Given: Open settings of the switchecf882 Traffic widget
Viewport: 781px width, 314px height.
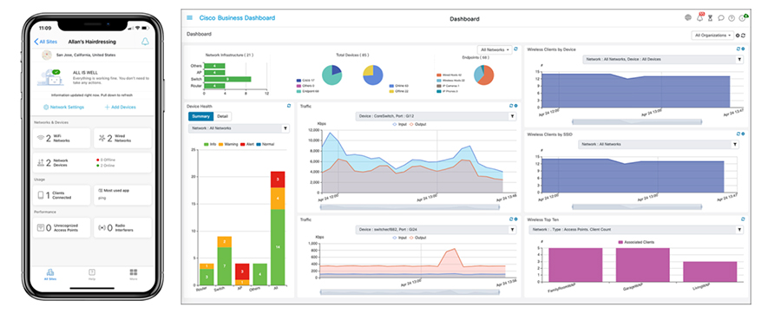Looking at the screenshot, I should (x=515, y=219).
